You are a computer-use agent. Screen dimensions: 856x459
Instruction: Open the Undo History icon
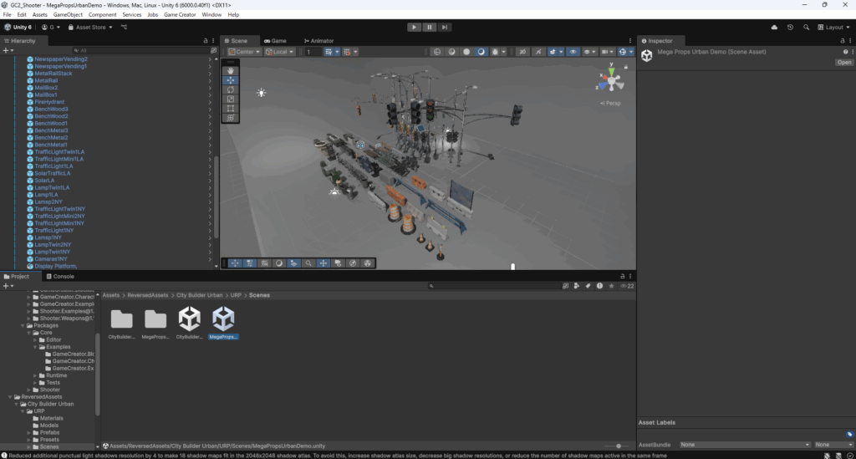790,27
